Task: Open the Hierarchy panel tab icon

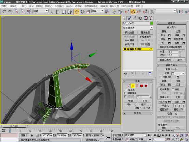Action: [x=135, y=18]
